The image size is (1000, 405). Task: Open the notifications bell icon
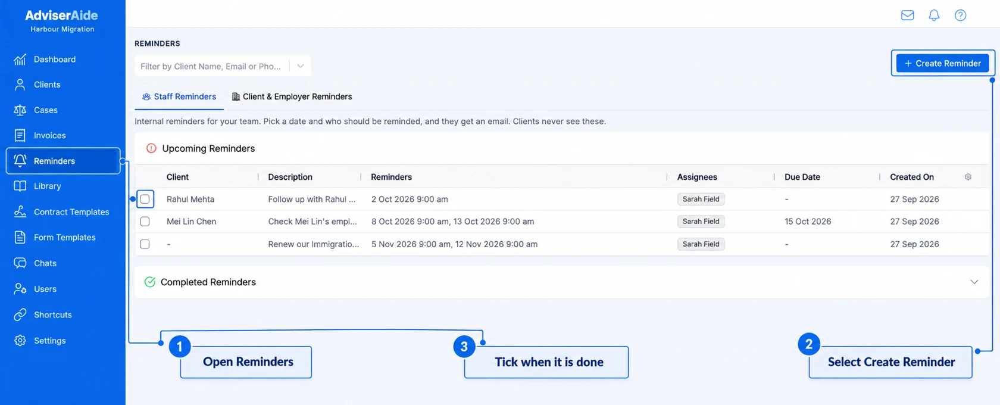pos(934,15)
